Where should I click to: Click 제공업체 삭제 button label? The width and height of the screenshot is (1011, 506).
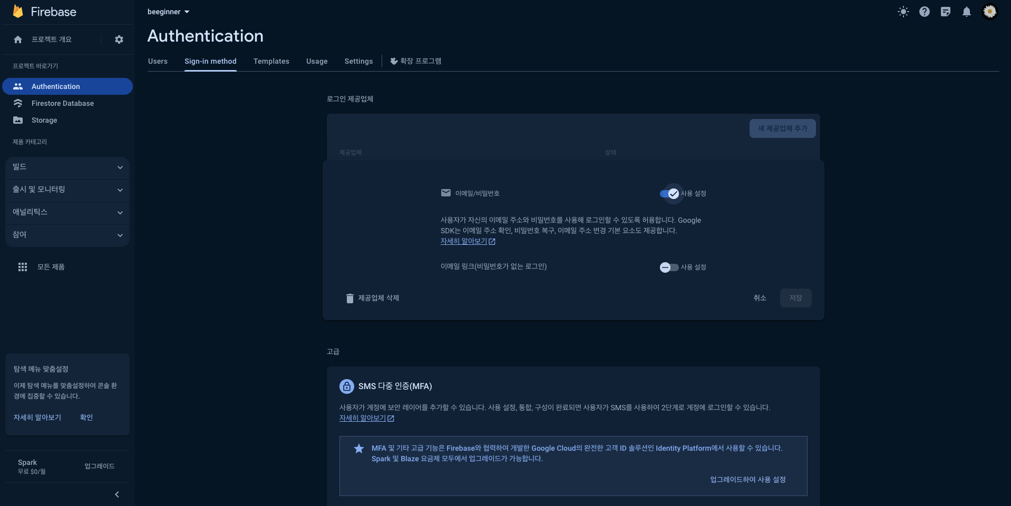pos(378,298)
